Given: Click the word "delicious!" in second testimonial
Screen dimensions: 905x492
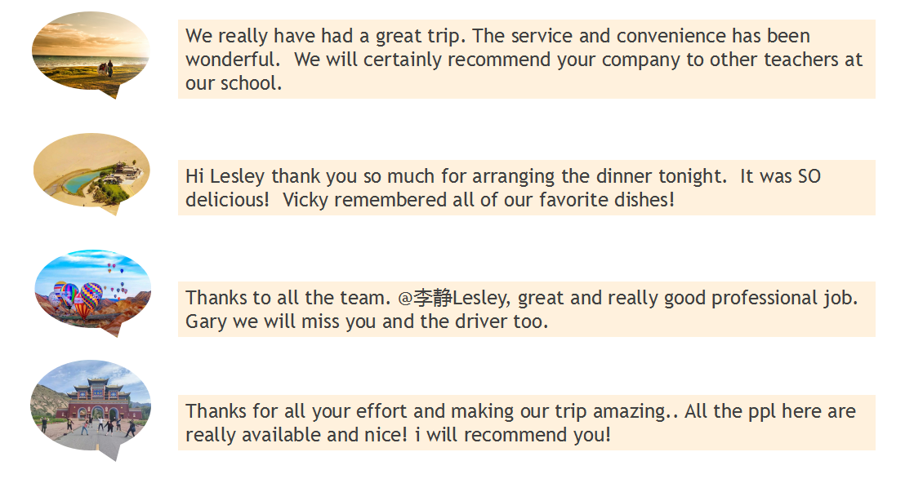Looking at the screenshot, I should [227, 200].
